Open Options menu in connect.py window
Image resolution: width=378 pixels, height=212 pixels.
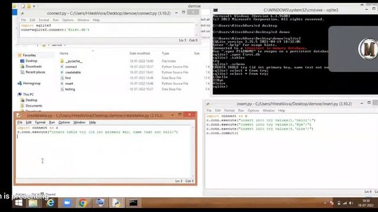[68, 20]
